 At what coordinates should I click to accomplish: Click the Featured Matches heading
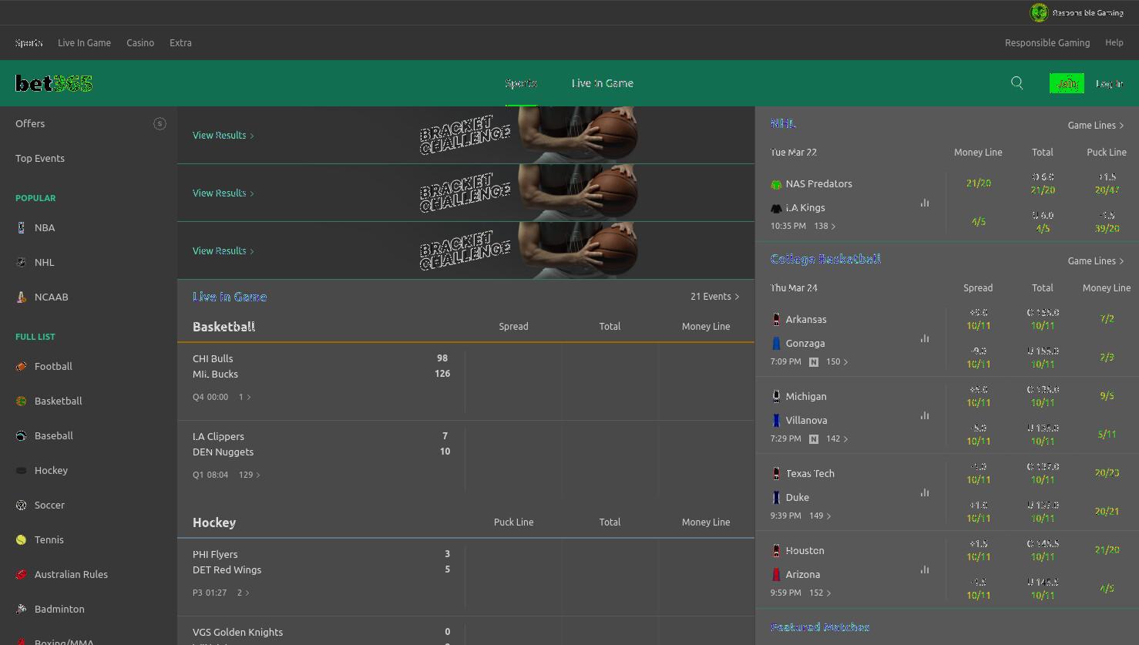(820, 627)
